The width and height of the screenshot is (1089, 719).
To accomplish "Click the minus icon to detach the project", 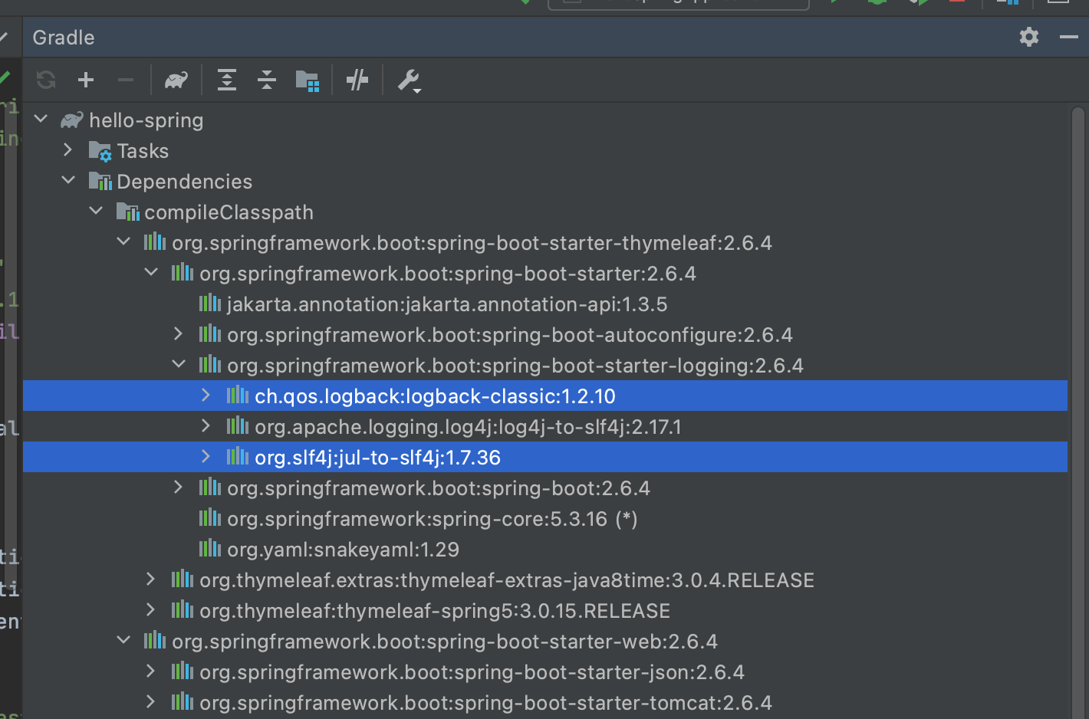I will point(126,80).
